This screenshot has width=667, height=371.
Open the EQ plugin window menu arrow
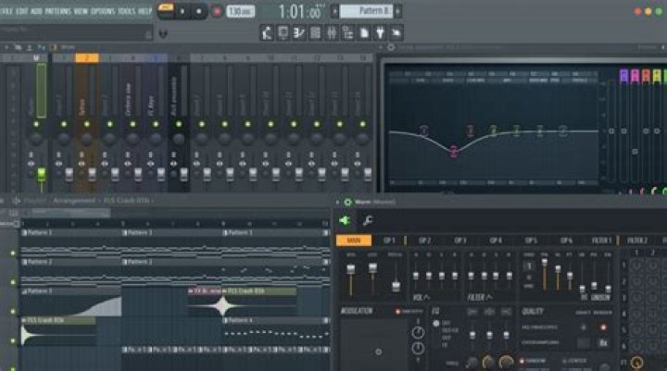[x=381, y=47]
